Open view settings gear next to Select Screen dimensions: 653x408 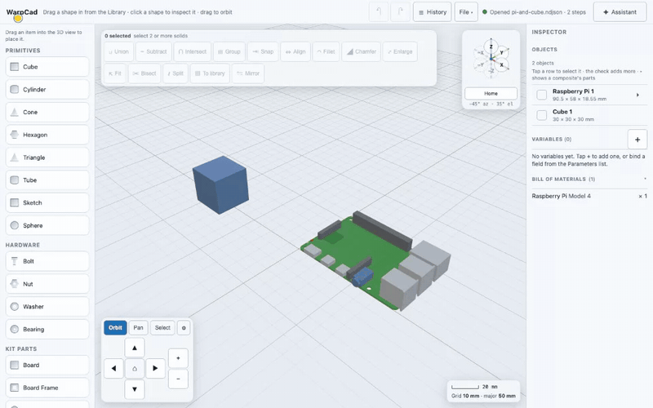(184, 328)
